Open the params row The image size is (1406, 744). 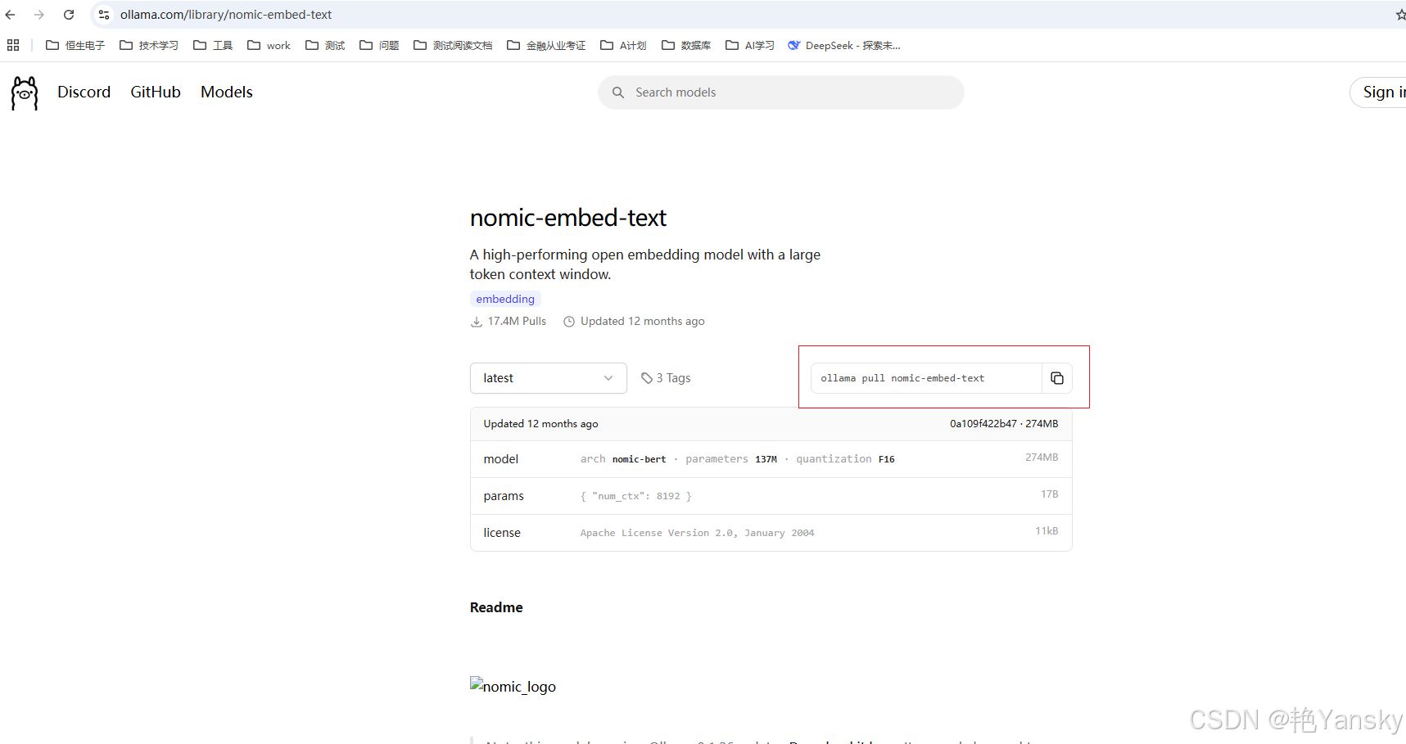pos(771,496)
